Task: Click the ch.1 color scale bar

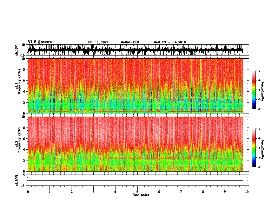Action: click(254, 90)
